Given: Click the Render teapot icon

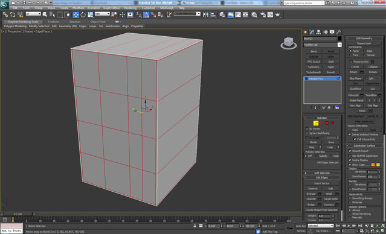Looking at the screenshot, I should coord(278,14).
